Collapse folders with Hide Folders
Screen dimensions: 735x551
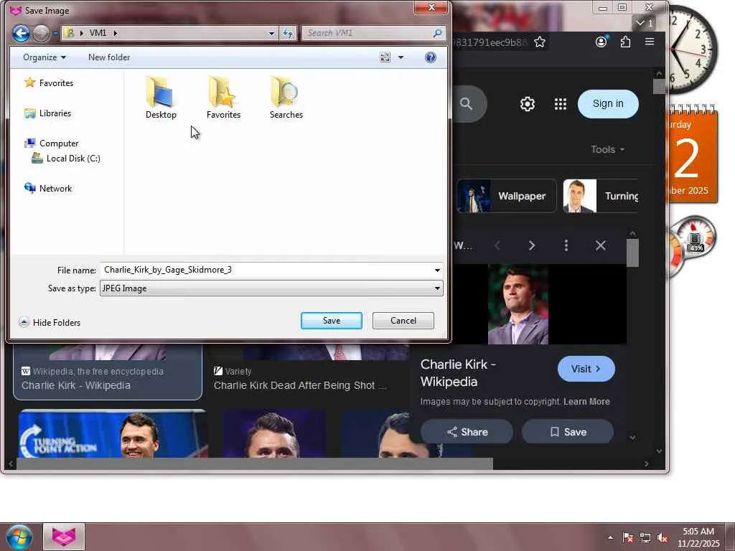[x=50, y=322]
